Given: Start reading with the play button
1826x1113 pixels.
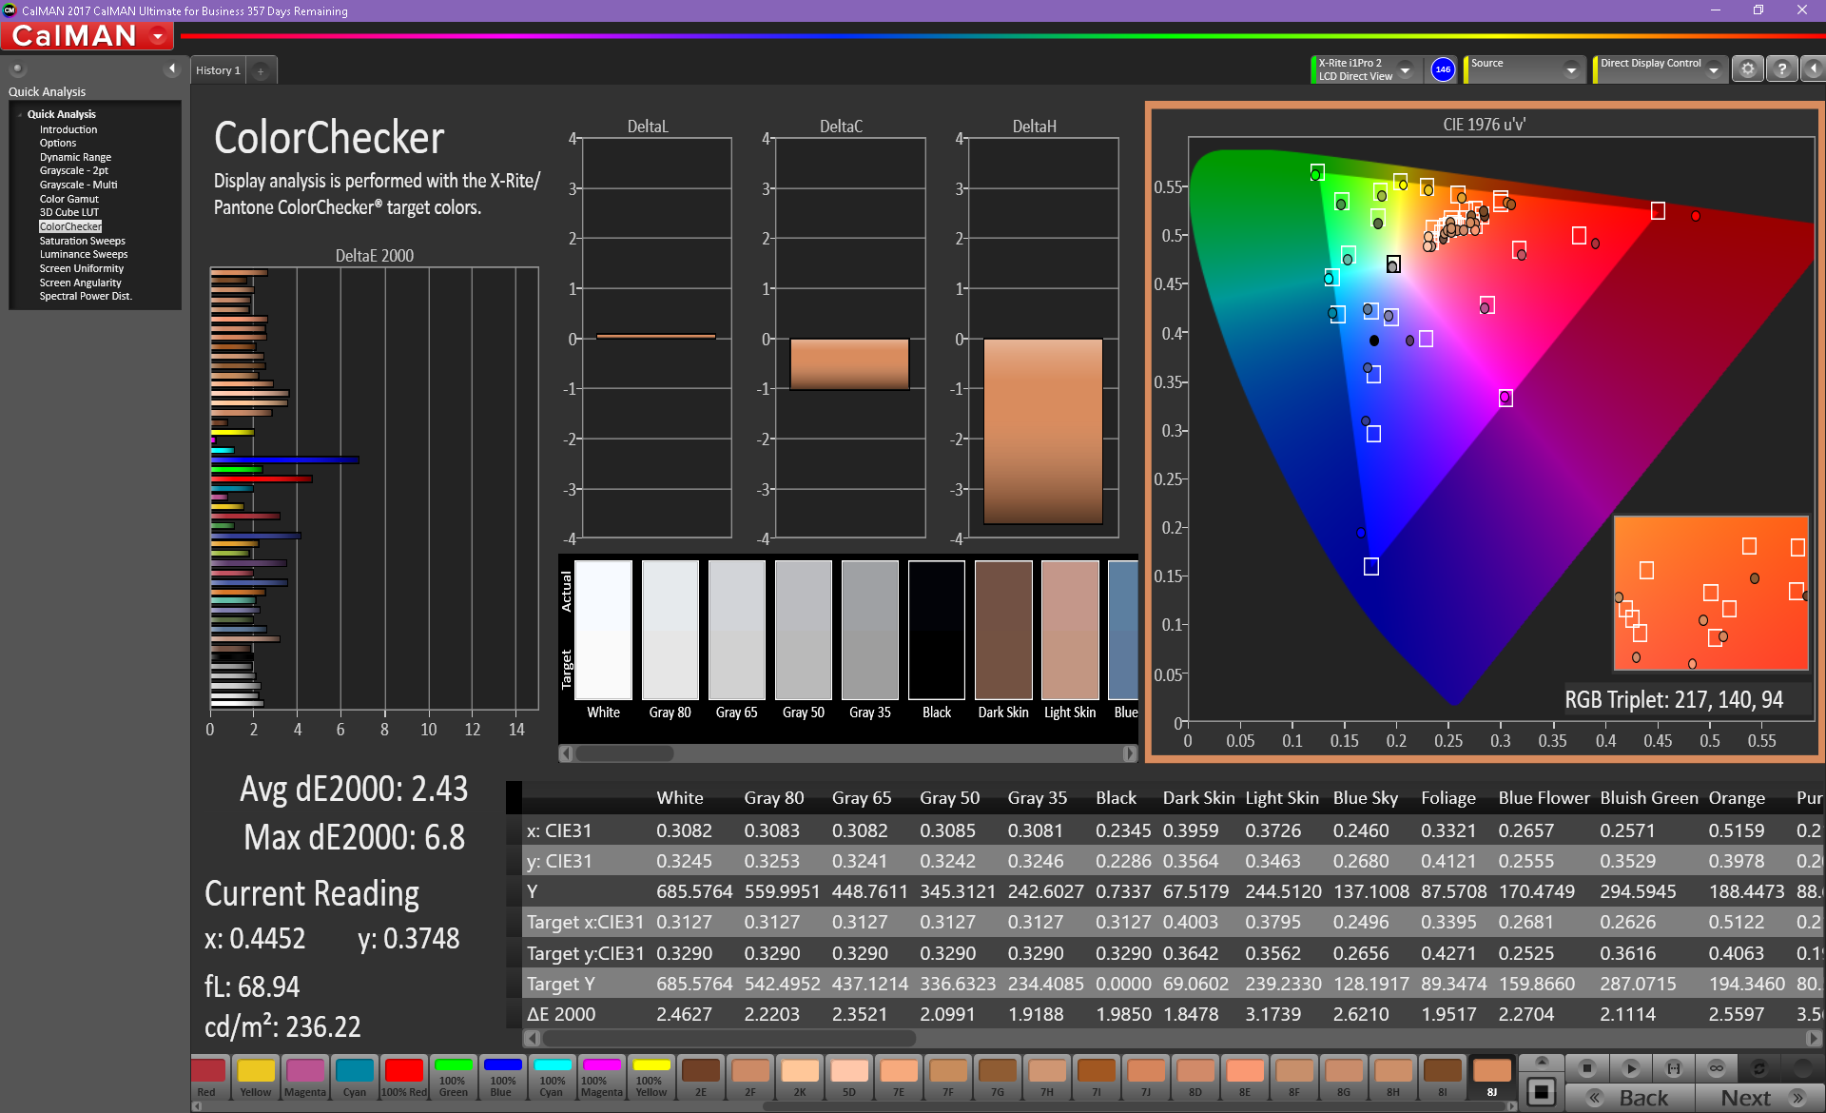Looking at the screenshot, I should tap(1630, 1068).
